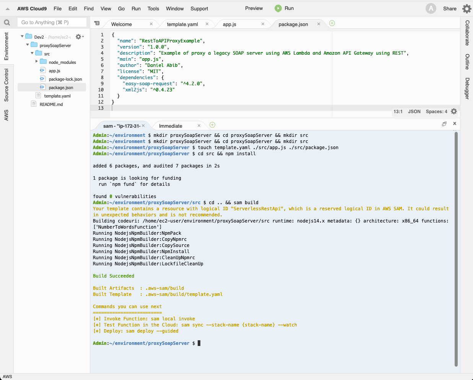The width and height of the screenshot is (473, 380).
Task: Maximize the terminal panel using the resize icon
Action: click(444, 124)
